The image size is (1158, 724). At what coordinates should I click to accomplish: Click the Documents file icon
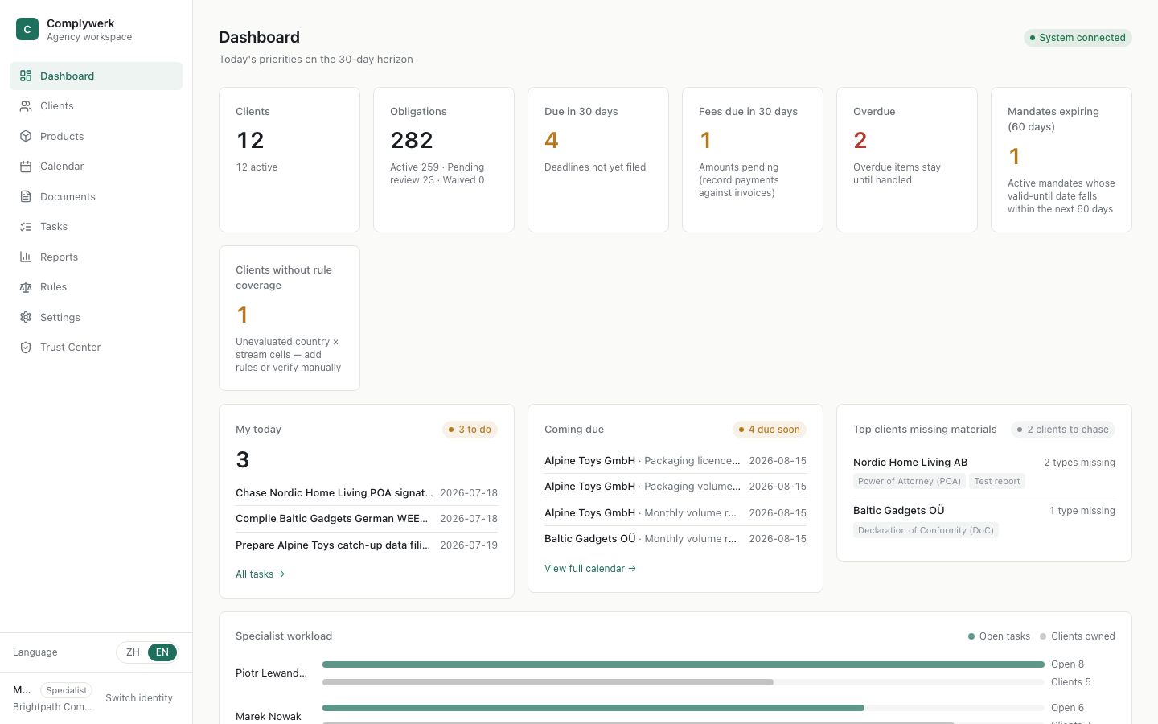(x=26, y=196)
